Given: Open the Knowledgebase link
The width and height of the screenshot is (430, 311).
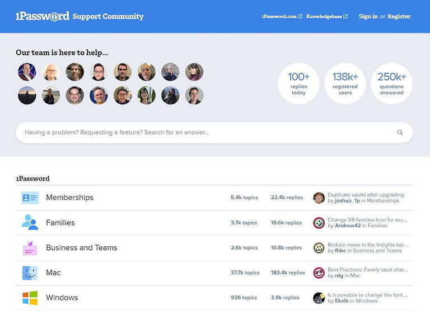Looking at the screenshot, I should coord(327,16).
